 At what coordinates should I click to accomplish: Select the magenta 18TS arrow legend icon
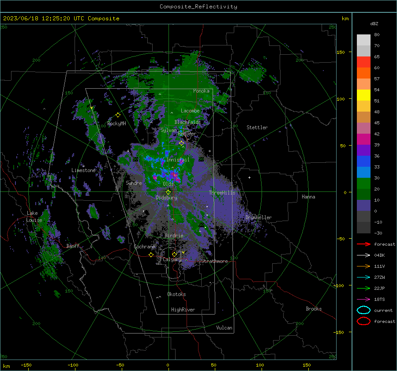point(363,300)
